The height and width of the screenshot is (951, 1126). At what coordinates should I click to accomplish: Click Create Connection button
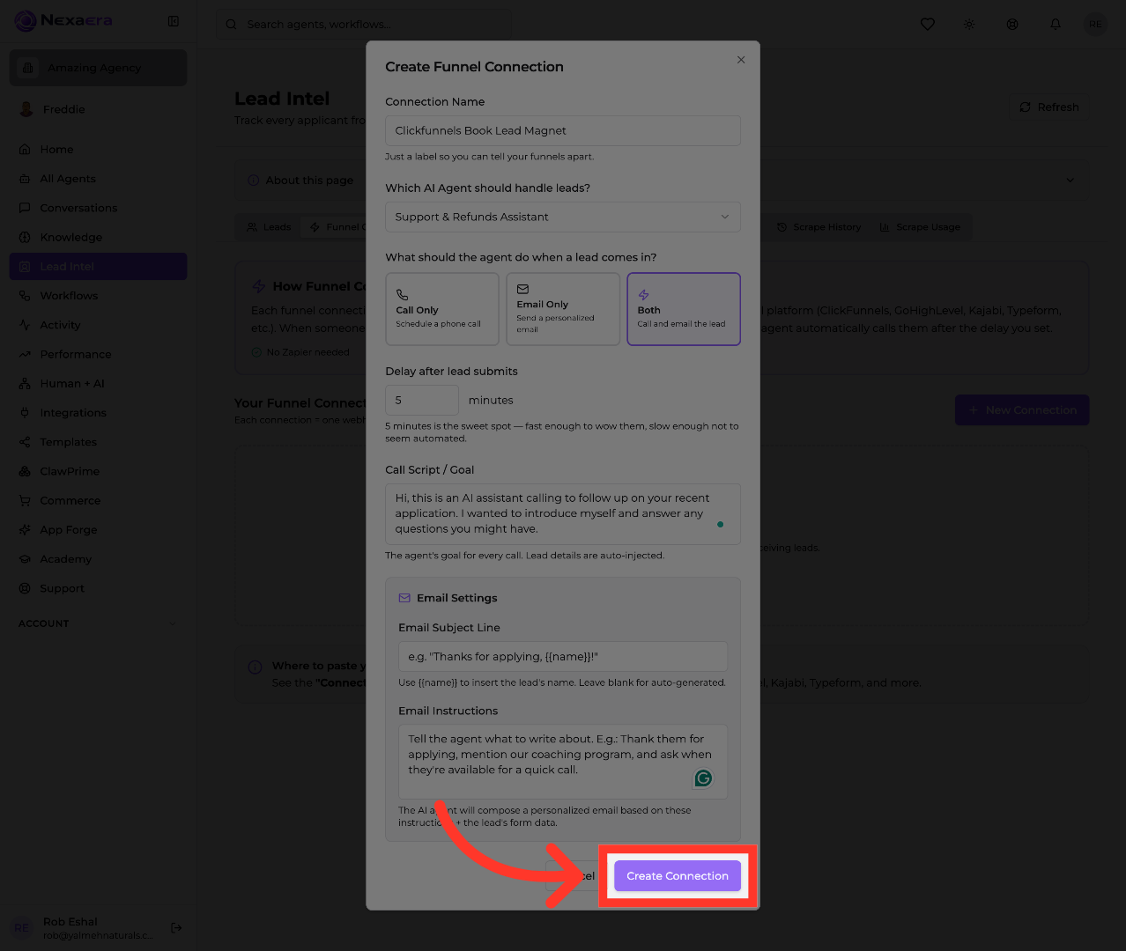pos(678,876)
